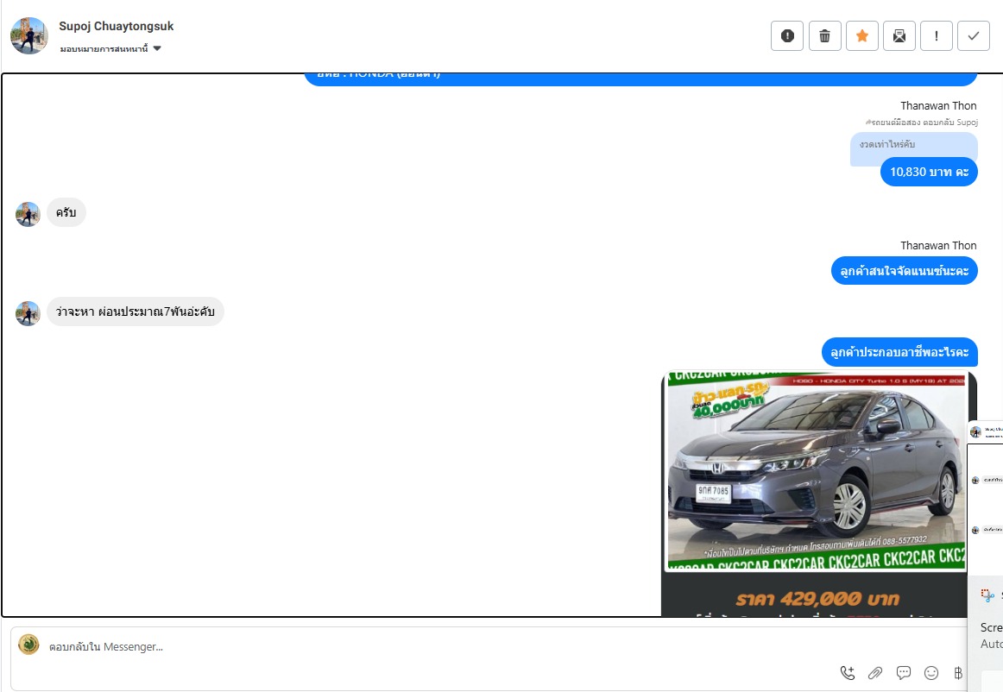This screenshot has width=1003, height=692.
Task: Click the 'ตอบกลับ Supoj' reply indicator text
Action: click(949, 123)
